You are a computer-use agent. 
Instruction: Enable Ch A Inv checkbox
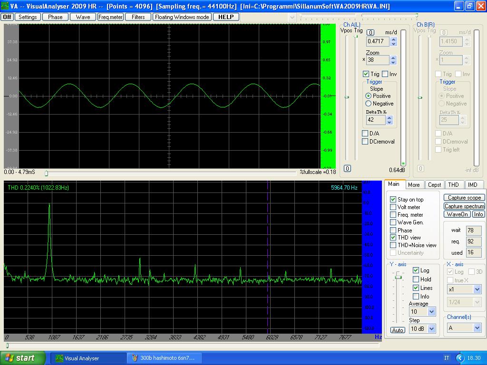coord(385,74)
